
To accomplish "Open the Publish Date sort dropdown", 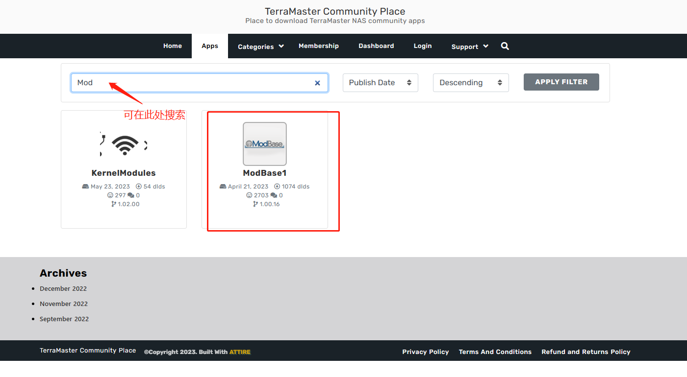I will 381,83.
